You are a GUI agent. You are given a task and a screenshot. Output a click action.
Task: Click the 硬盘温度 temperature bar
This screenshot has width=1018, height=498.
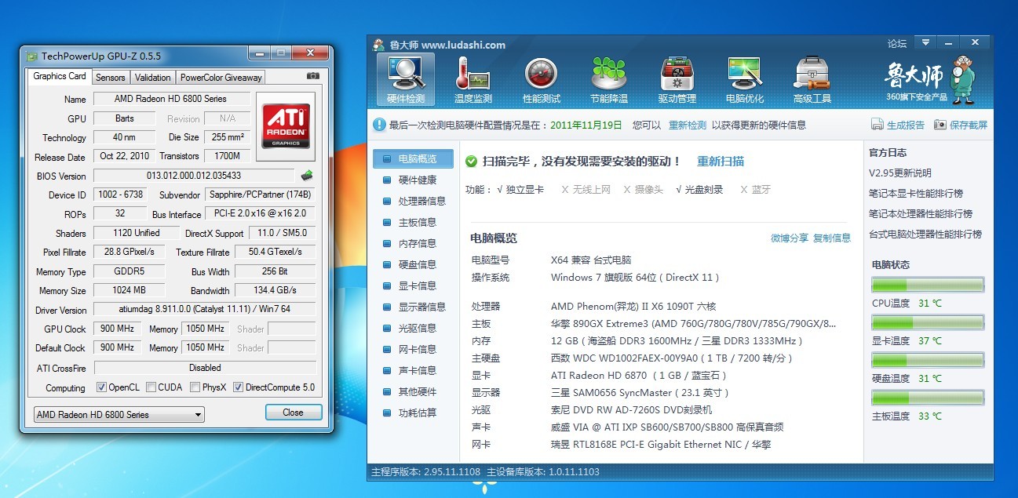928,360
